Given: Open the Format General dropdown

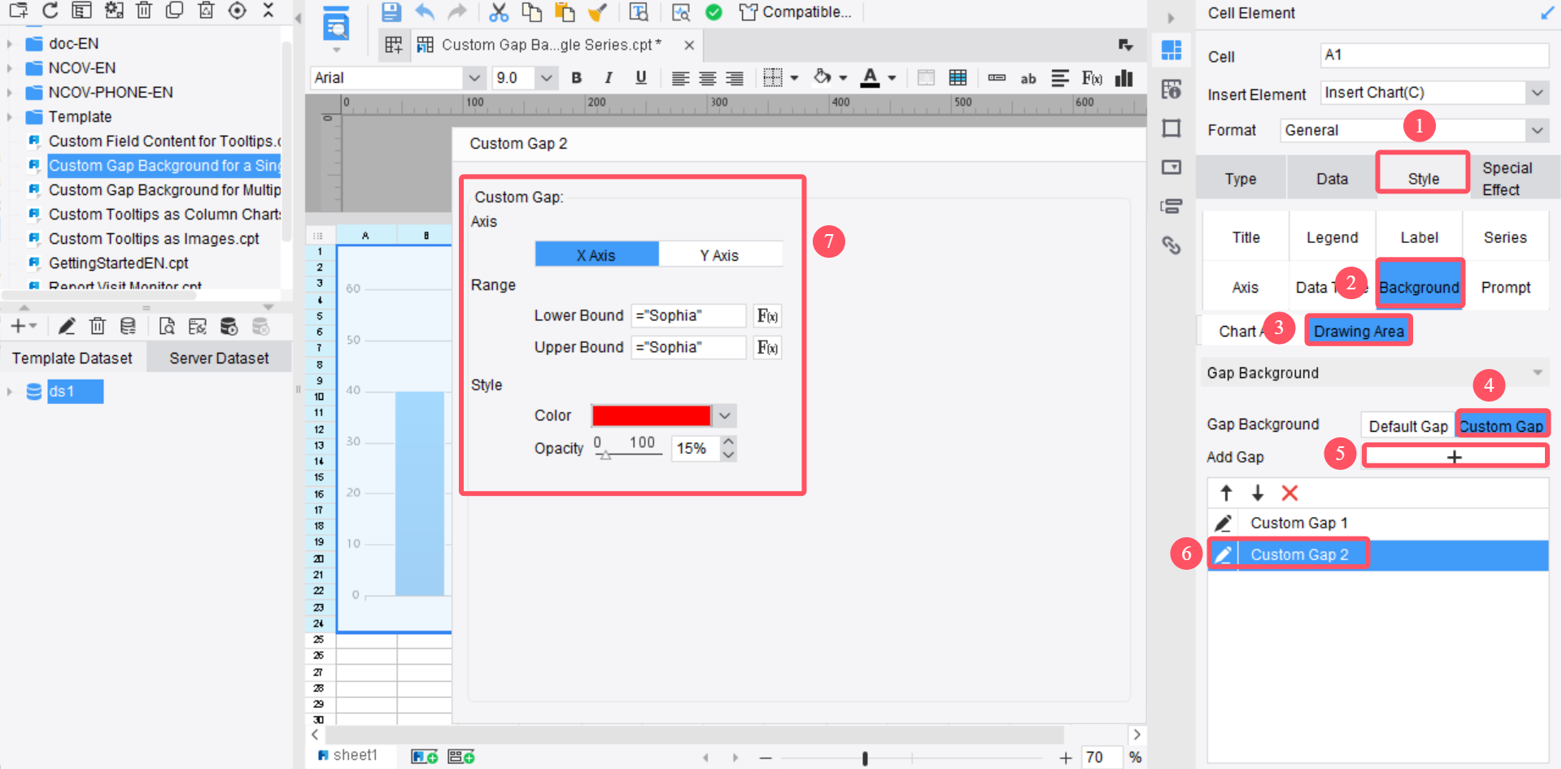Looking at the screenshot, I should (1537, 130).
